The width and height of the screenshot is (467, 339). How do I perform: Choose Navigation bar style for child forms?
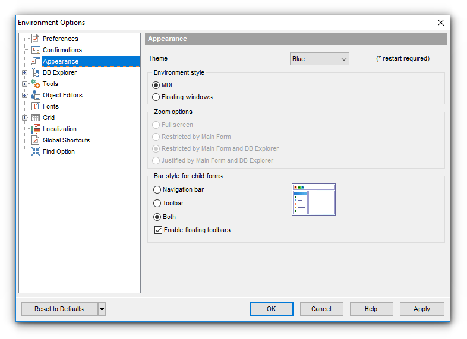(x=157, y=190)
